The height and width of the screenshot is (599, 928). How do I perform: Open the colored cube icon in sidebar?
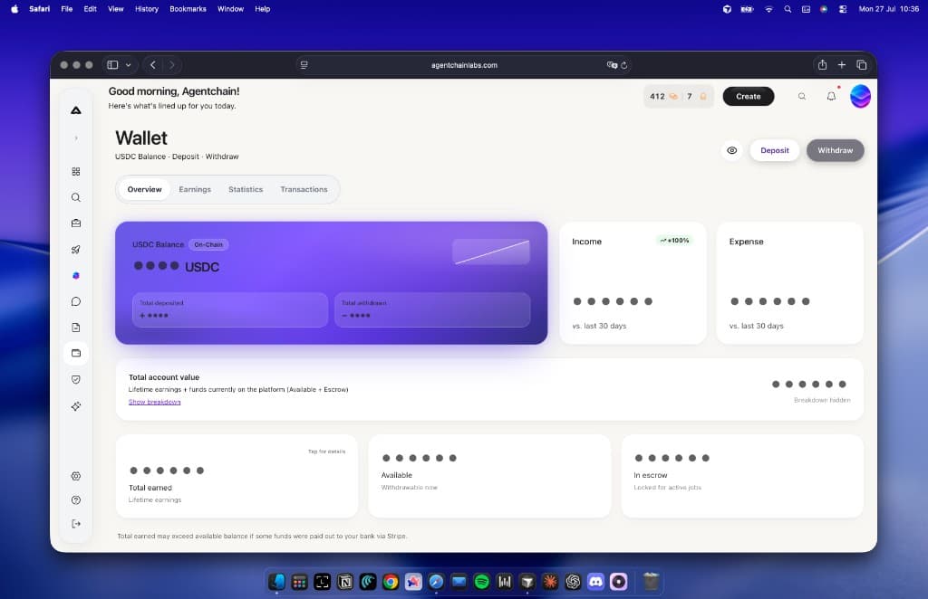[x=76, y=275]
